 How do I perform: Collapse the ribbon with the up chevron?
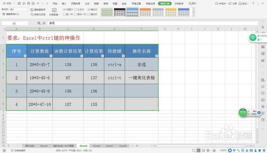[263, 3]
